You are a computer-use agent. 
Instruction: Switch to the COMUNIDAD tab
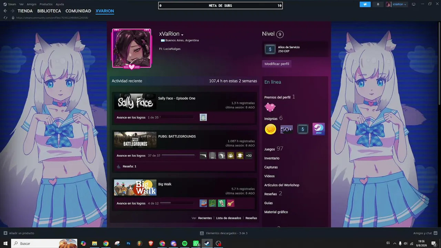point(78,11)
